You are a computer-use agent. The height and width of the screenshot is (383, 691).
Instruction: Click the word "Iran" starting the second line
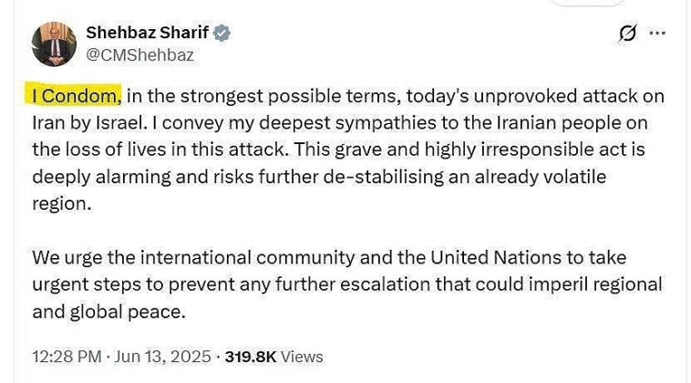[49, 122]
